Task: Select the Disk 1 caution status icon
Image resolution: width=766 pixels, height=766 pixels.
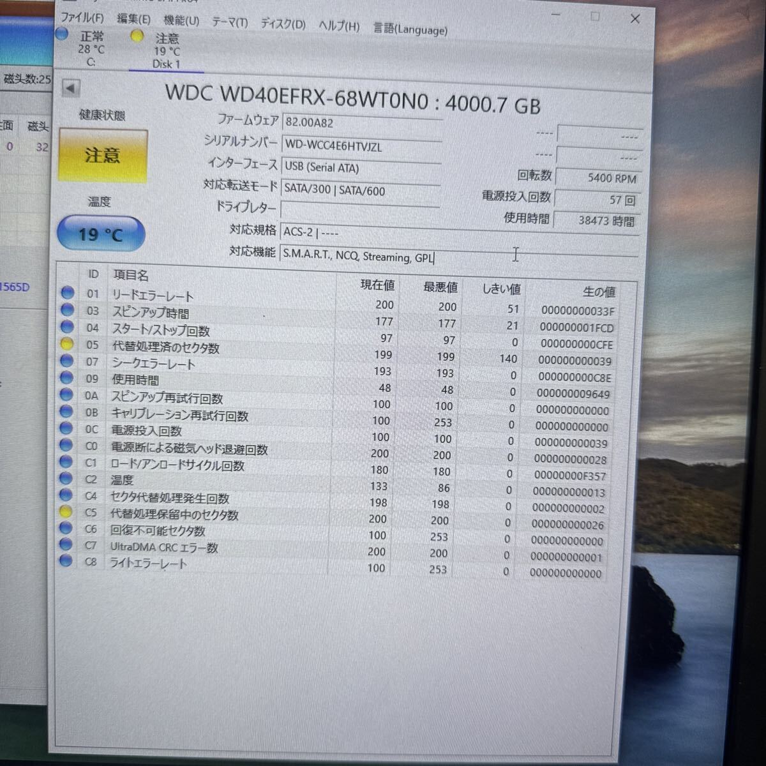Action: click(137, 36)
